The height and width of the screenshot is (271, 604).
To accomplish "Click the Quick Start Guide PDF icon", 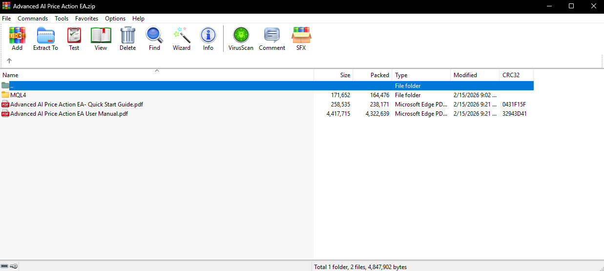I will click(5, 104).
